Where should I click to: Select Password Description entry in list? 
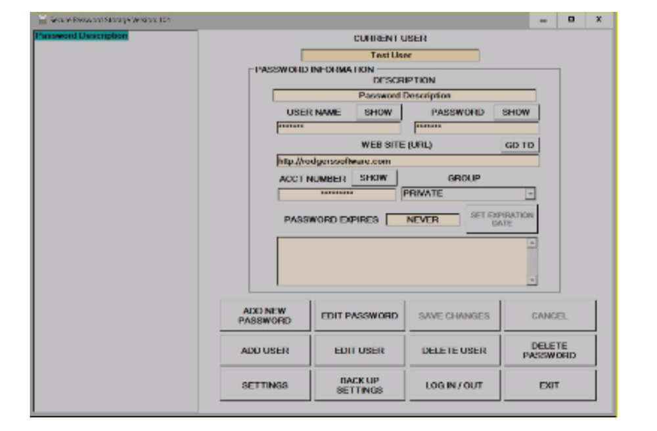tap(81, 36)
